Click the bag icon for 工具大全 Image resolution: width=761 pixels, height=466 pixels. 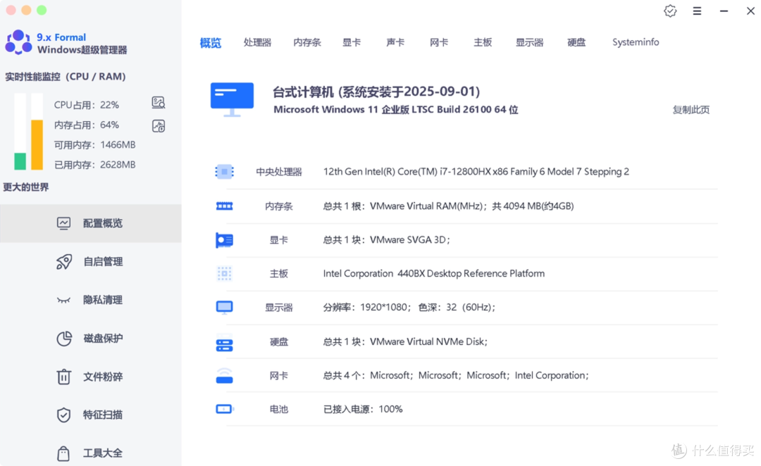coord(63,453)
